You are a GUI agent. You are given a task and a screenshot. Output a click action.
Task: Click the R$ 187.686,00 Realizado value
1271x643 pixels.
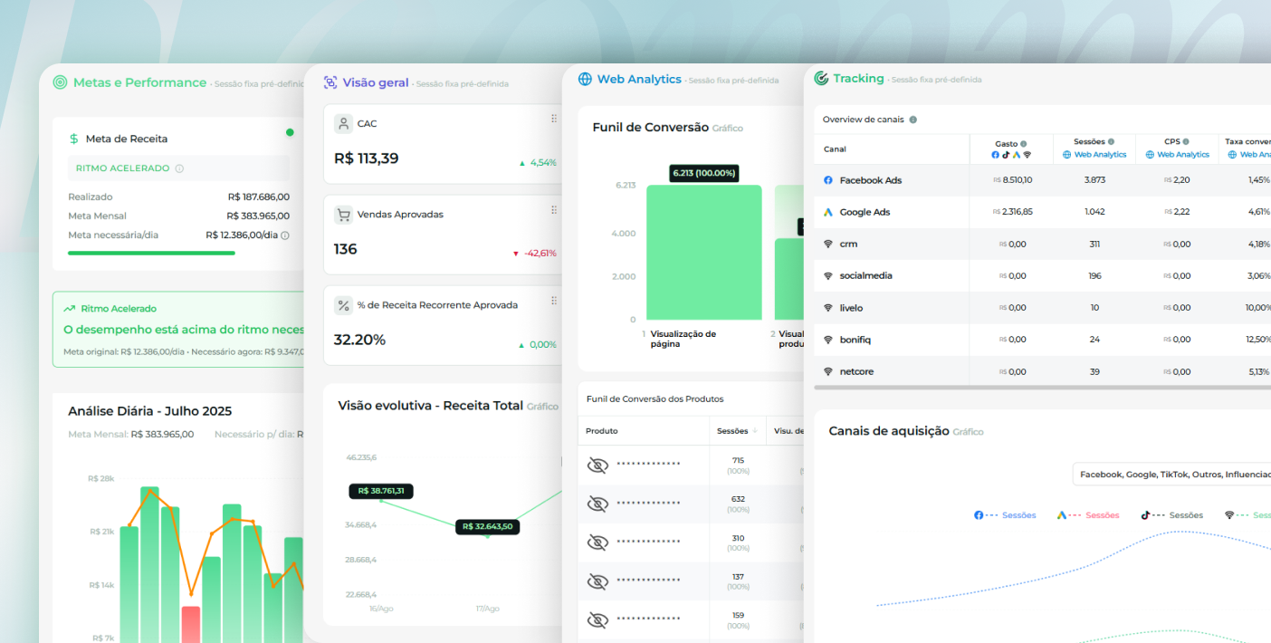(x=259, y=197)
